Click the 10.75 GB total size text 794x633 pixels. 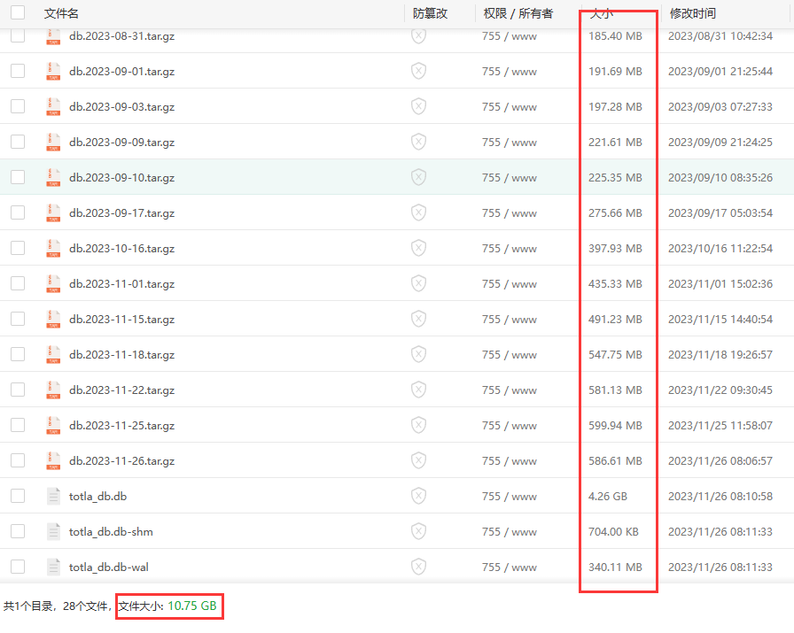[192, 606]
